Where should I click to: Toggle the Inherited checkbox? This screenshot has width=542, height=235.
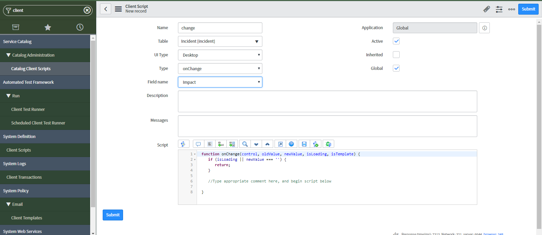[396, 55]
